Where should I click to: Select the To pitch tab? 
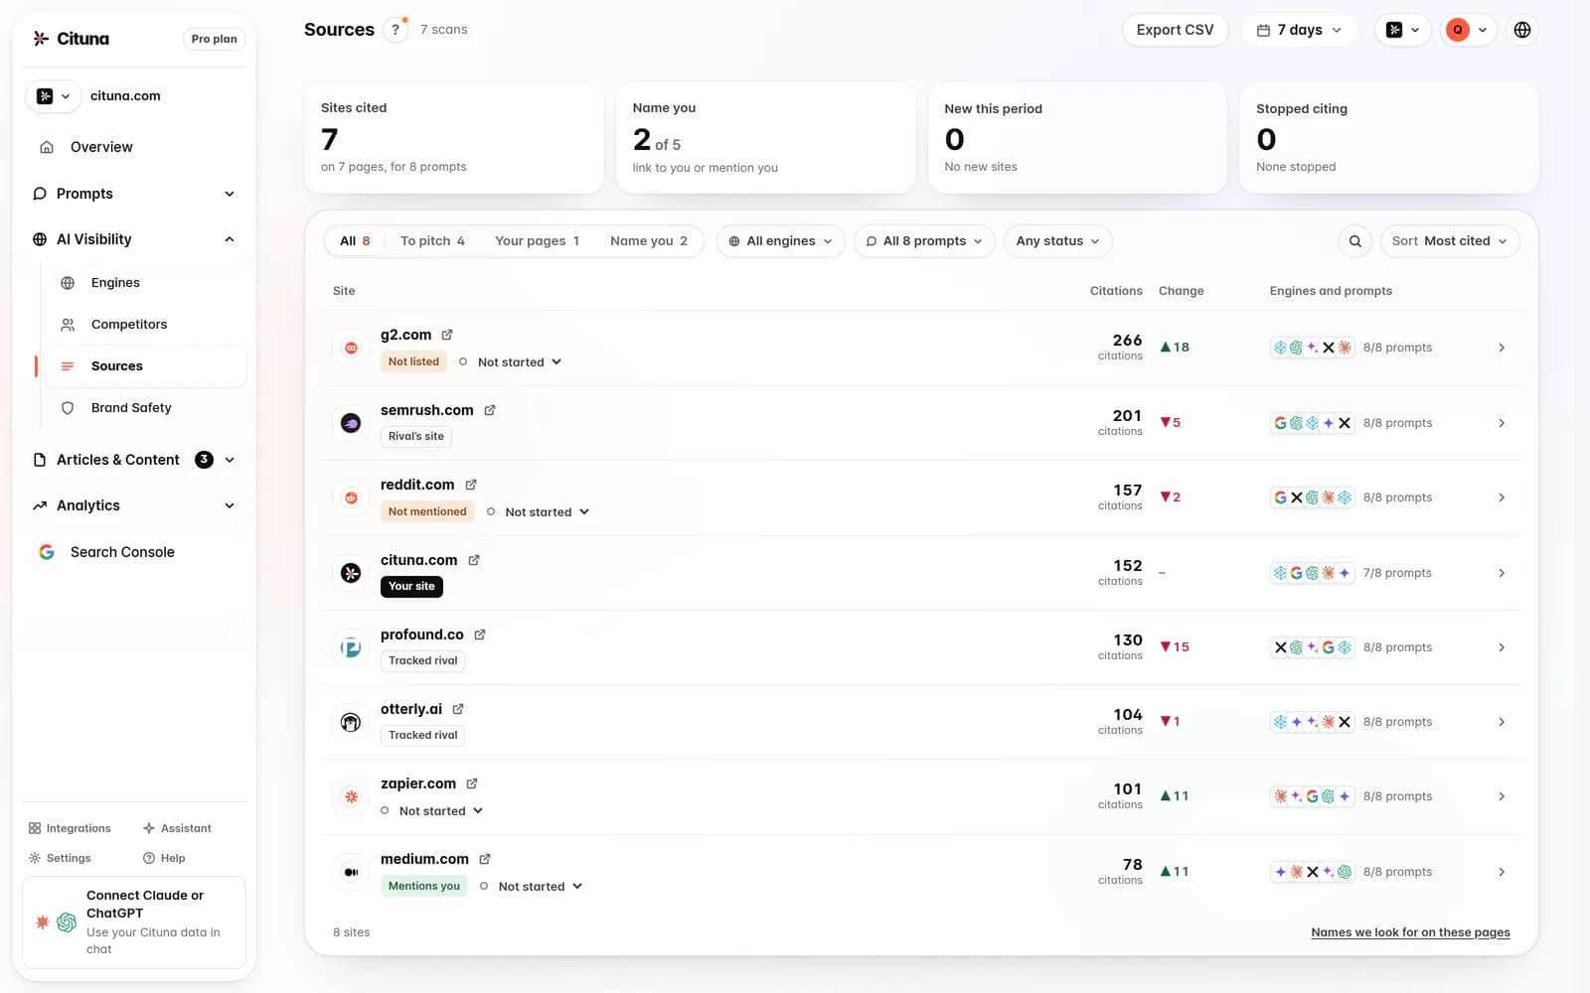[432, 241]
